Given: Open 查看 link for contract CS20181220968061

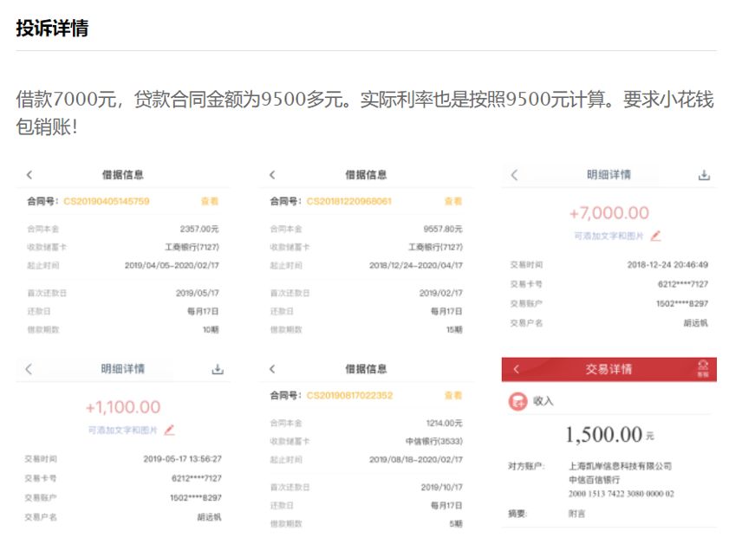Looking at the screenshot, I should coord(453,201).
